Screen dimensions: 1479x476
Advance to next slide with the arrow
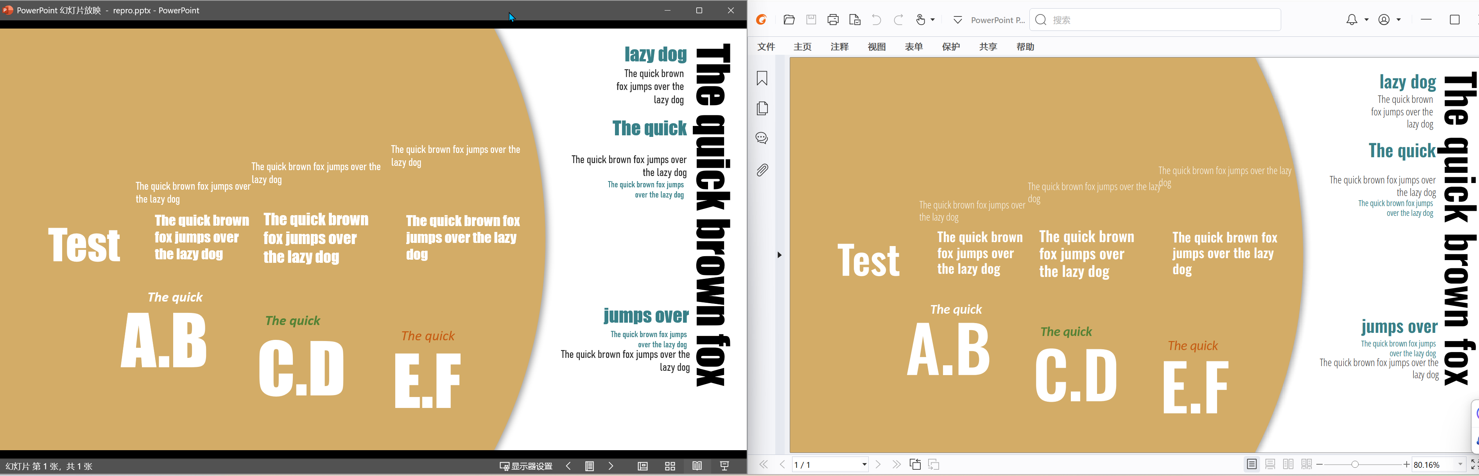pos(611,466)
